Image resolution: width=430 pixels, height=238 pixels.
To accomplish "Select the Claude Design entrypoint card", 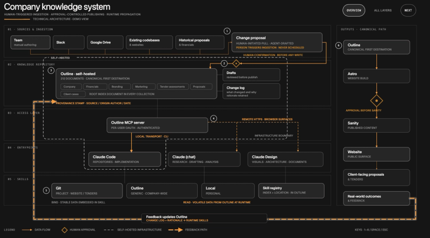I will point(285,160).
